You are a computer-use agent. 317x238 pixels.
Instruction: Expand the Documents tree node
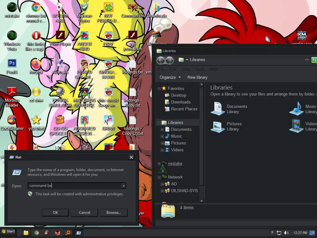(162, 130)
